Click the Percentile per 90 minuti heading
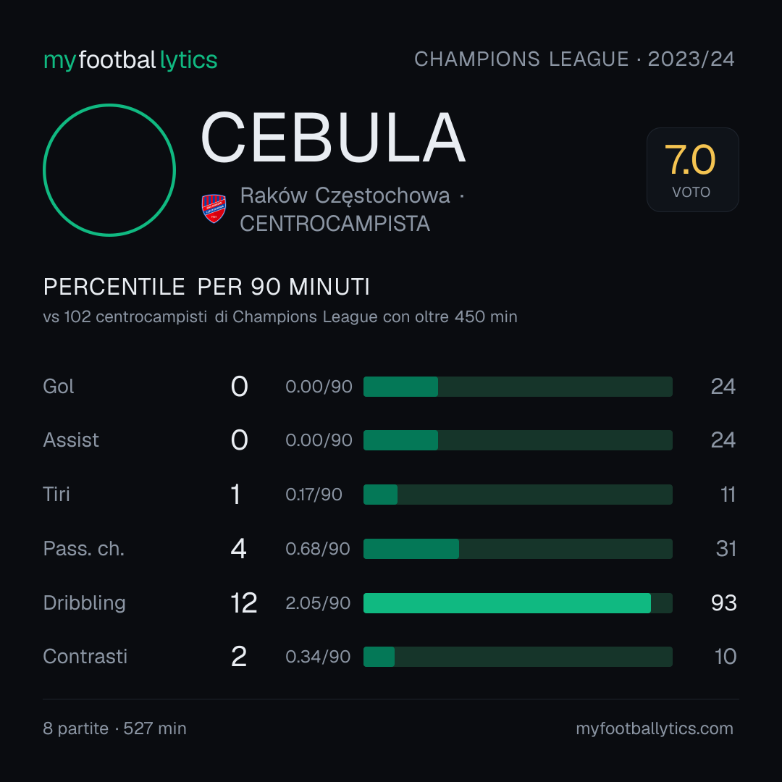The image size is (782, 782). 206,287
